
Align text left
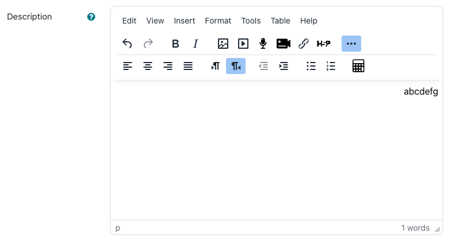point(128,66)
